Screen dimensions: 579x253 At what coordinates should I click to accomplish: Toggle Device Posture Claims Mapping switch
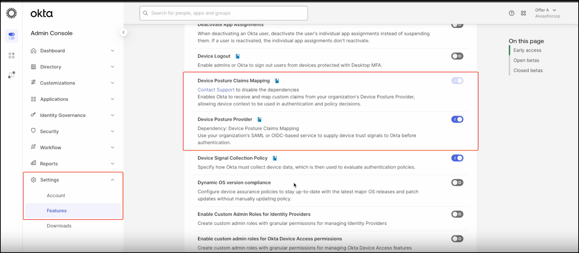click(x=457, y=81)
